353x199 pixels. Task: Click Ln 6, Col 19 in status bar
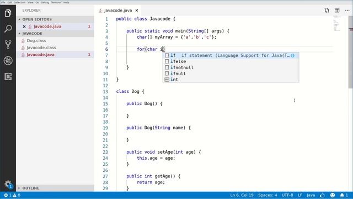242,195
